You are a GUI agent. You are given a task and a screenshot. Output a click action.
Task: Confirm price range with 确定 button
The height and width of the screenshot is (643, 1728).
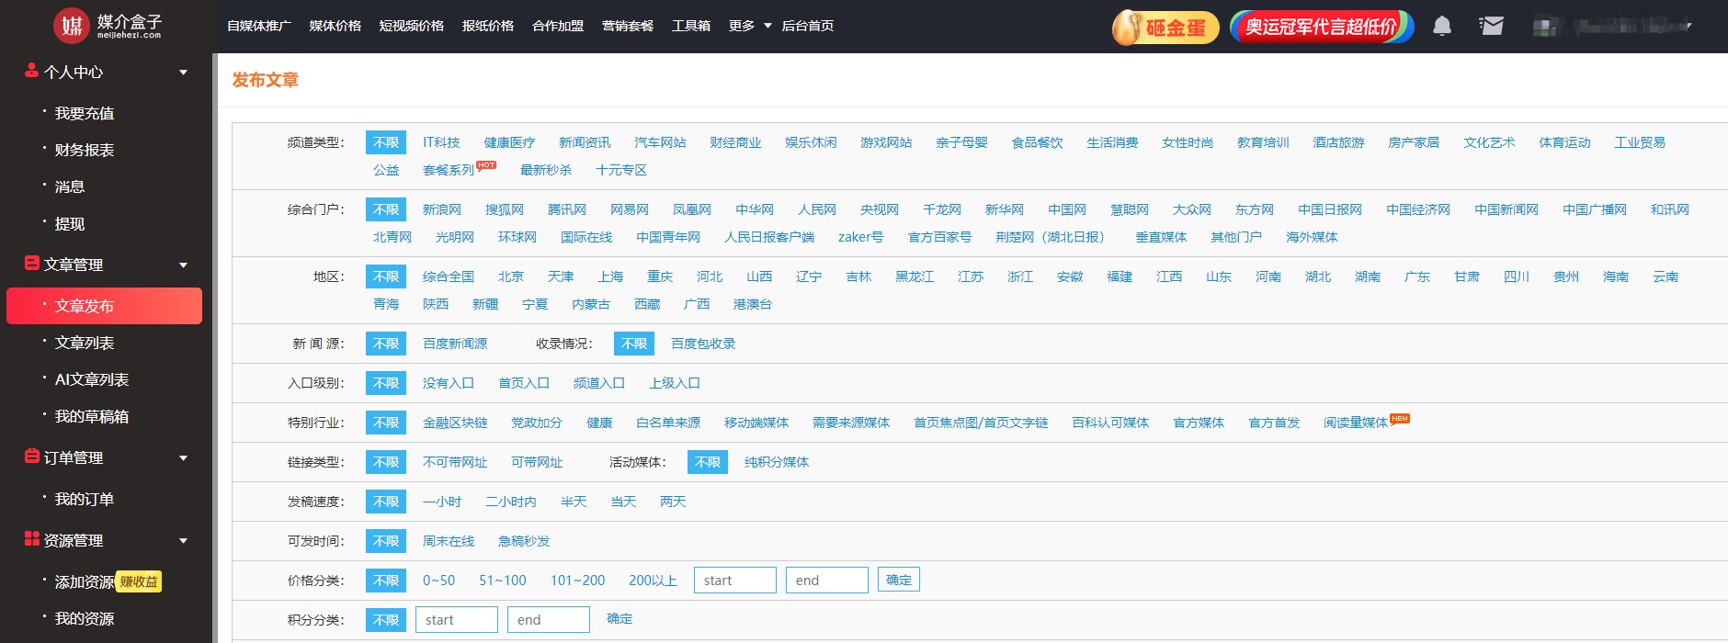point(899,580)
